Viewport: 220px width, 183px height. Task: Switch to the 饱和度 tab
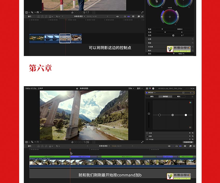[165, 97]
